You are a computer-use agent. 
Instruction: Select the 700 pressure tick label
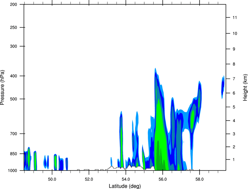pos(13,134)
